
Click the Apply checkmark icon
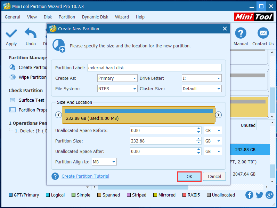[11, 34]
